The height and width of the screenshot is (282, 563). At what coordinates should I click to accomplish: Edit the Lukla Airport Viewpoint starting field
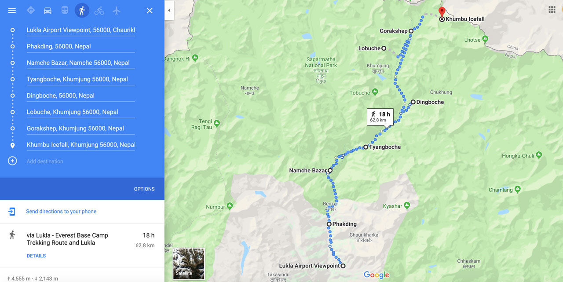[x=80, y=30]
